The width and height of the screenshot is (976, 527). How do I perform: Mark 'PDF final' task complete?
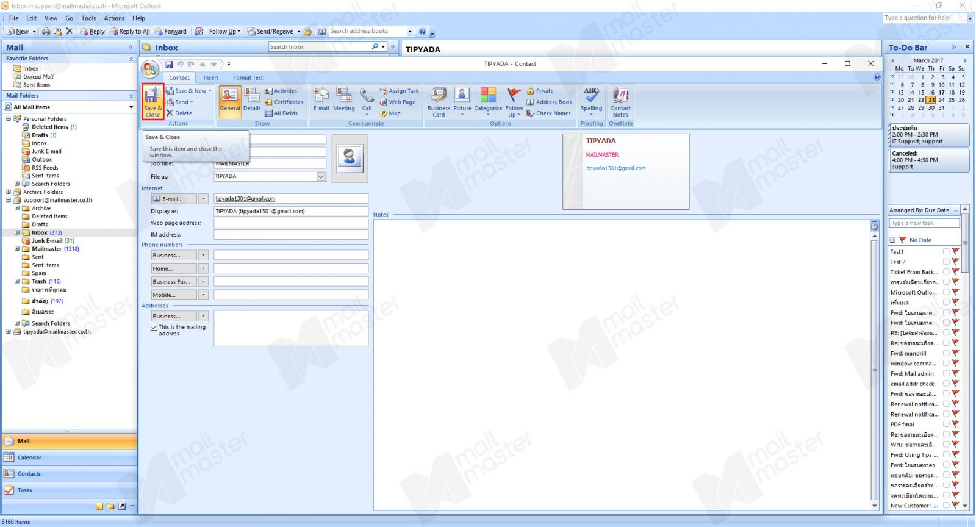(946, 424)
